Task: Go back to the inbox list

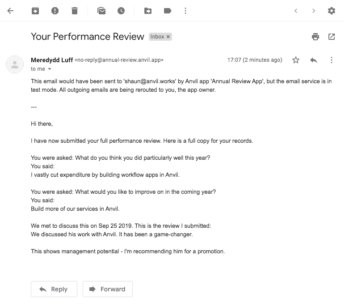Action: (x=10, y=11)
